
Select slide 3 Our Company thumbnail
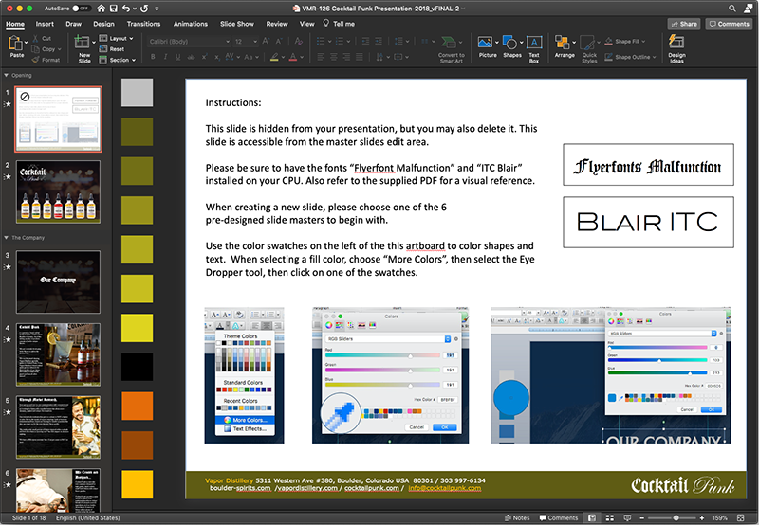[x=58, y=281]
